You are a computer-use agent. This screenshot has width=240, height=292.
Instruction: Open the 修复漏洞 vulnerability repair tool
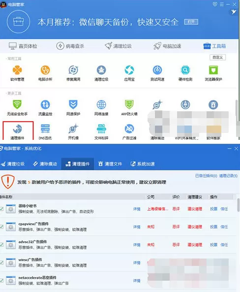(x=73, y=73)
